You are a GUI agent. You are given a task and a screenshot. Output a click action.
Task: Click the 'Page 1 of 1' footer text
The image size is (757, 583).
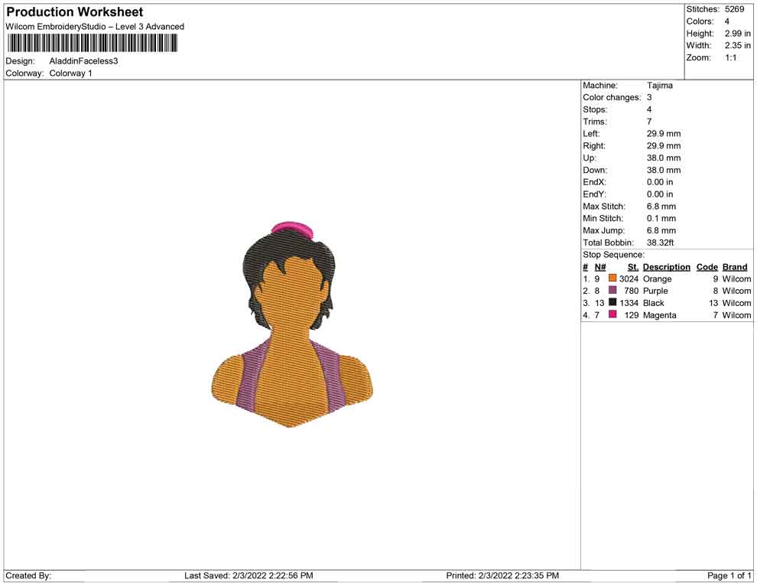click(729, 575)
